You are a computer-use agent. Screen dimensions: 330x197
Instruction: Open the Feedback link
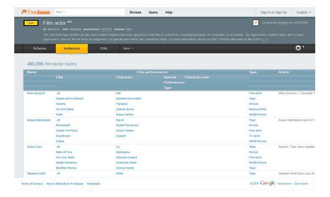[x=94, y=184]
